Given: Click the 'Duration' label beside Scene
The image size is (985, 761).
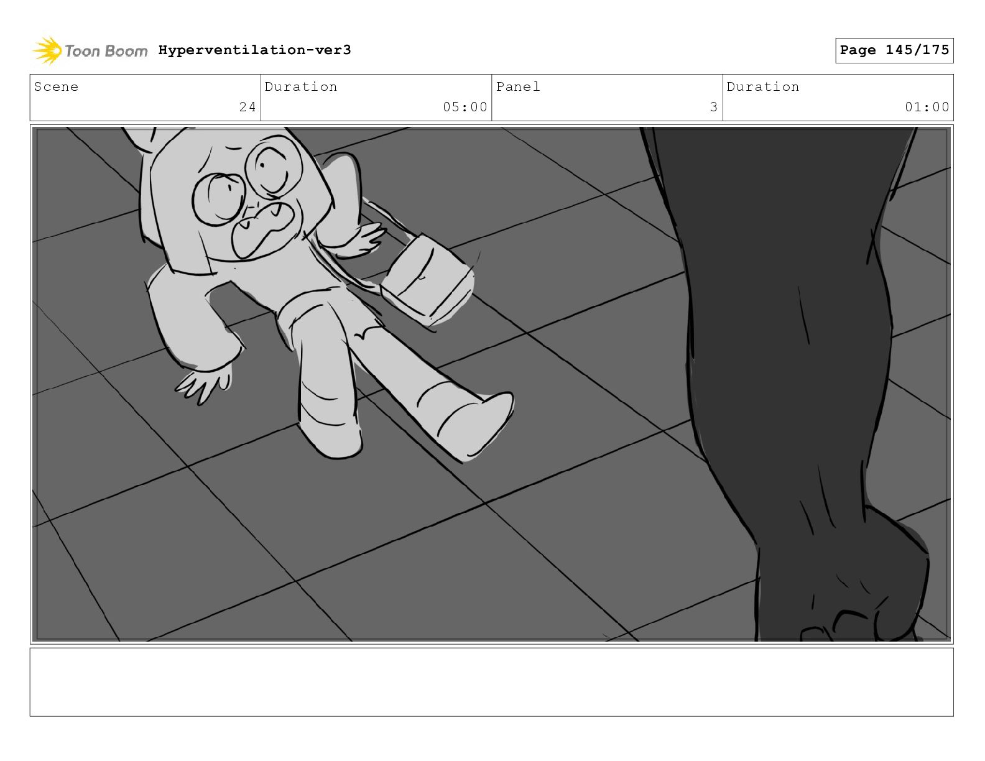Looking at the screenshot, I should [x=301, y=86].
